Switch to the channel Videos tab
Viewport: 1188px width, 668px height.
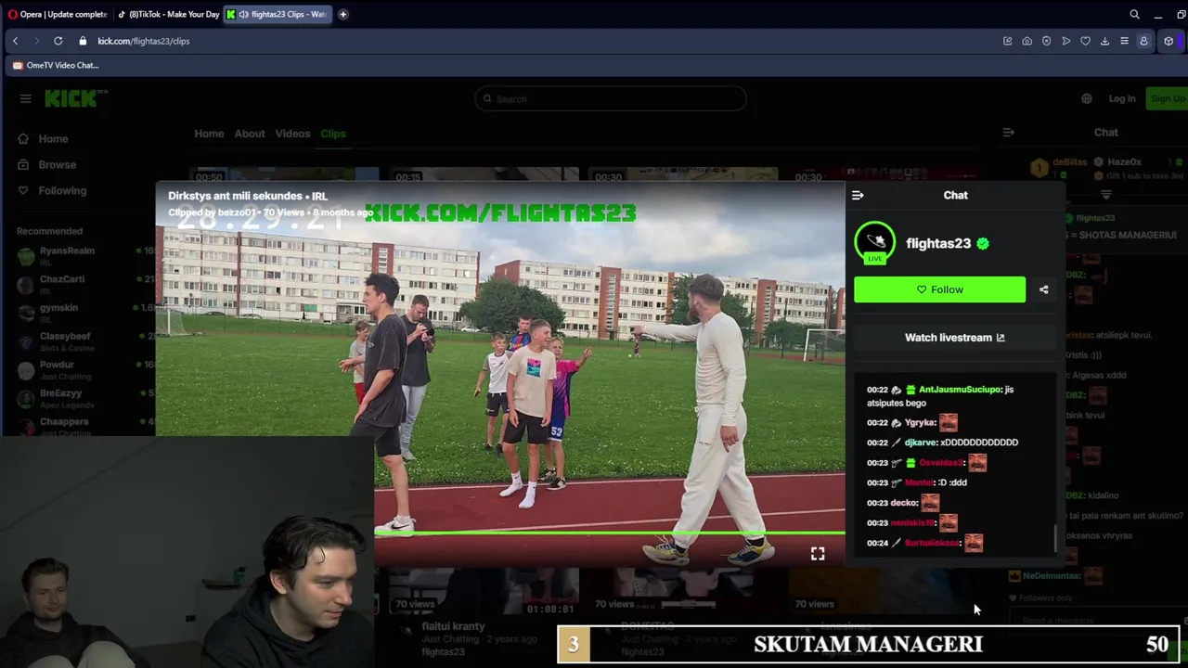coord(292,134)
